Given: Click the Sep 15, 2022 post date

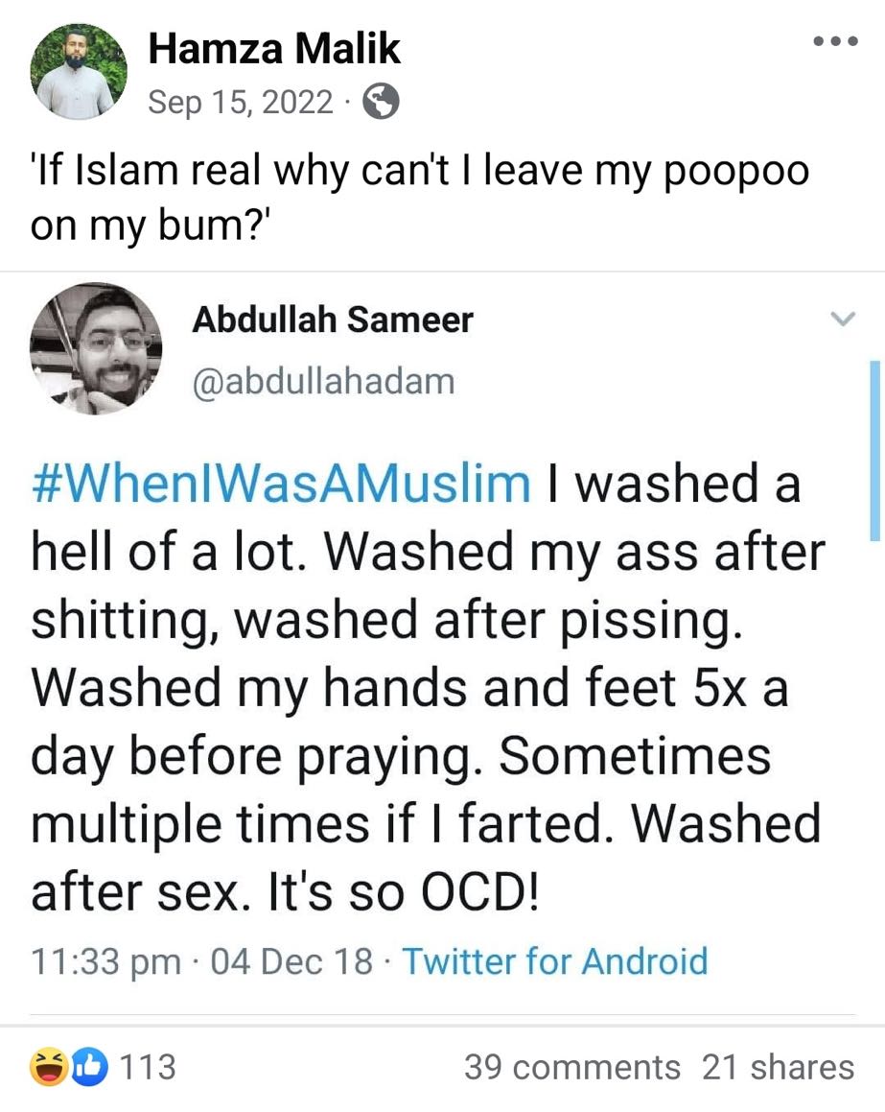Looking at the screenshot, I should pos(241,102).
